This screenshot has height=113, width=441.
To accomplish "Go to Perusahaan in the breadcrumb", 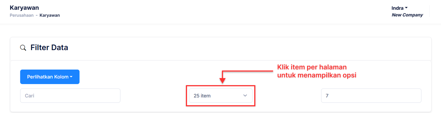I will pyautogui.click(x=22, y=15).
